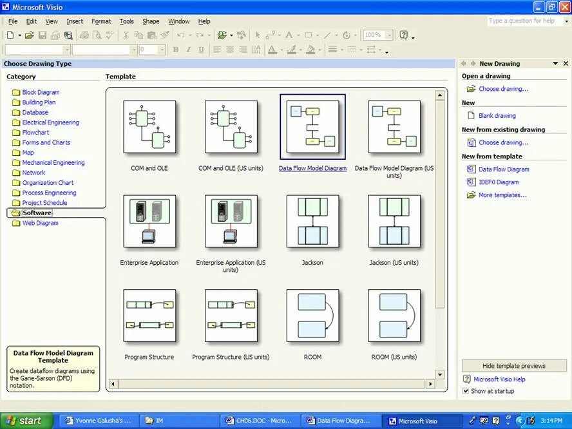
Task: Click the Fill Color bucket icon
Action: 310,50
